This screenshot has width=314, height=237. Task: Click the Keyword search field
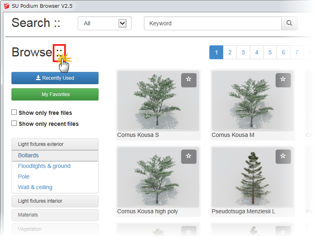[213, 23]
